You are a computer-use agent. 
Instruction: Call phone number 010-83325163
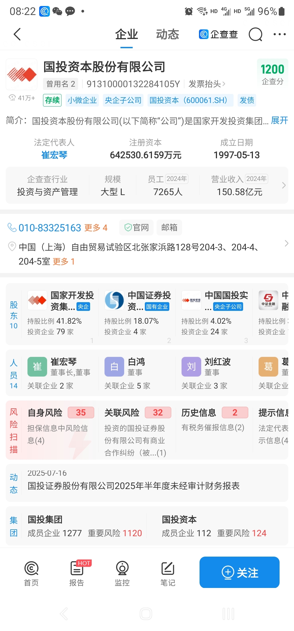coord(50,227)
